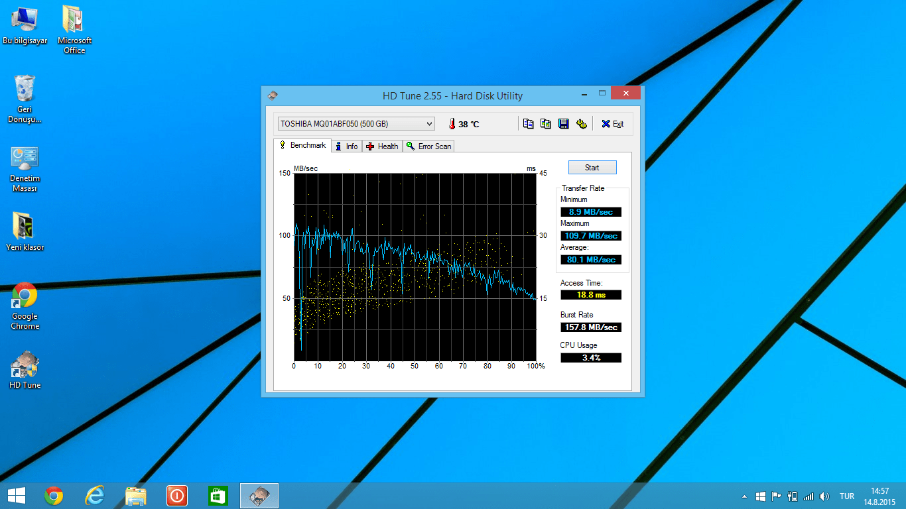Select the Benchmark tab
Image resolution: width=906 pixels, height=509 pixels.
(x=302, y=145)
